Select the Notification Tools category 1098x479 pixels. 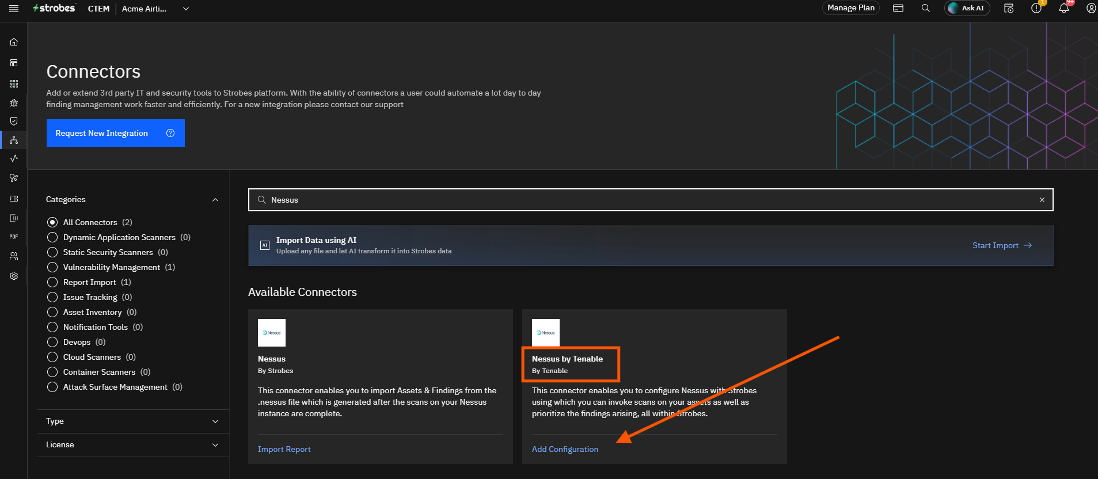pos(52,327)
